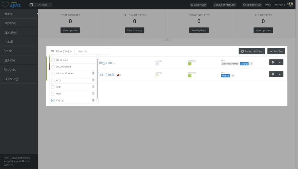Click the updates count badge for ting.com site
Viewport: 298px width, 169px height.
[x=190, y=64]
